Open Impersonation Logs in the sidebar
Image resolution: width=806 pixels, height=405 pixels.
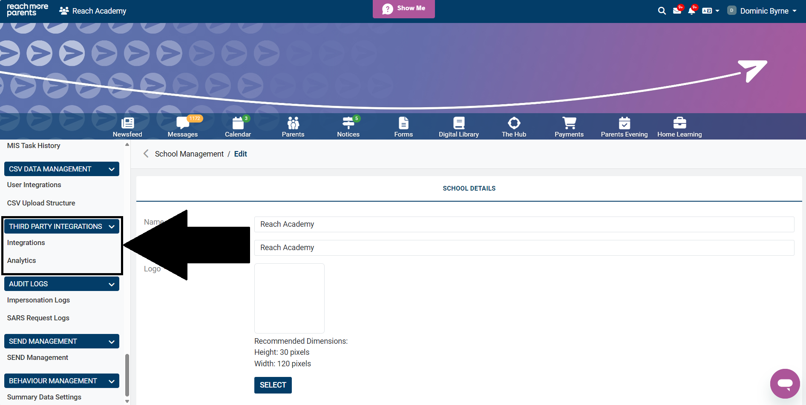coord(38,300)
